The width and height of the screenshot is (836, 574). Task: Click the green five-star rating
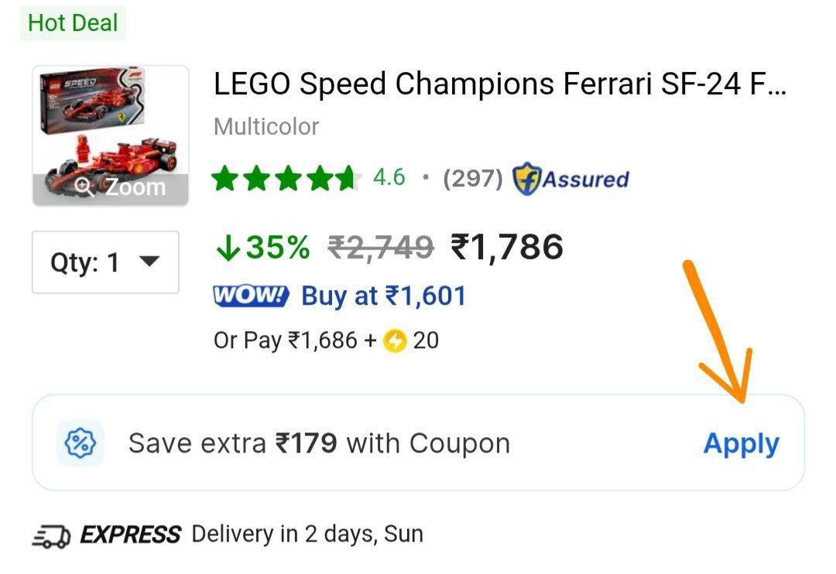[286, 179]
